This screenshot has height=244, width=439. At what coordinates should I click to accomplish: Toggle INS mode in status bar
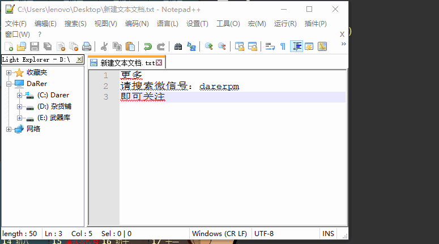point(328,234)
